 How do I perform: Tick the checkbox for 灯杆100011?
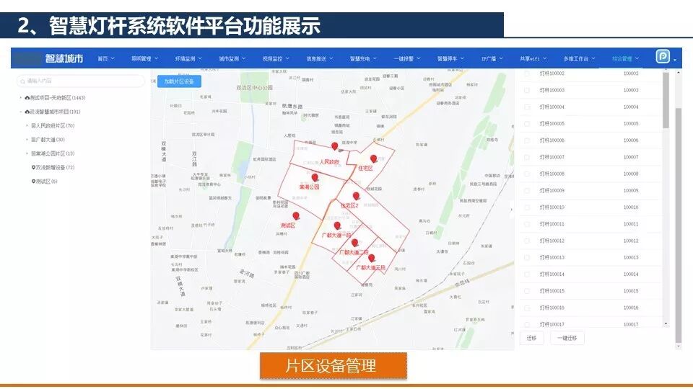(526, 224)
